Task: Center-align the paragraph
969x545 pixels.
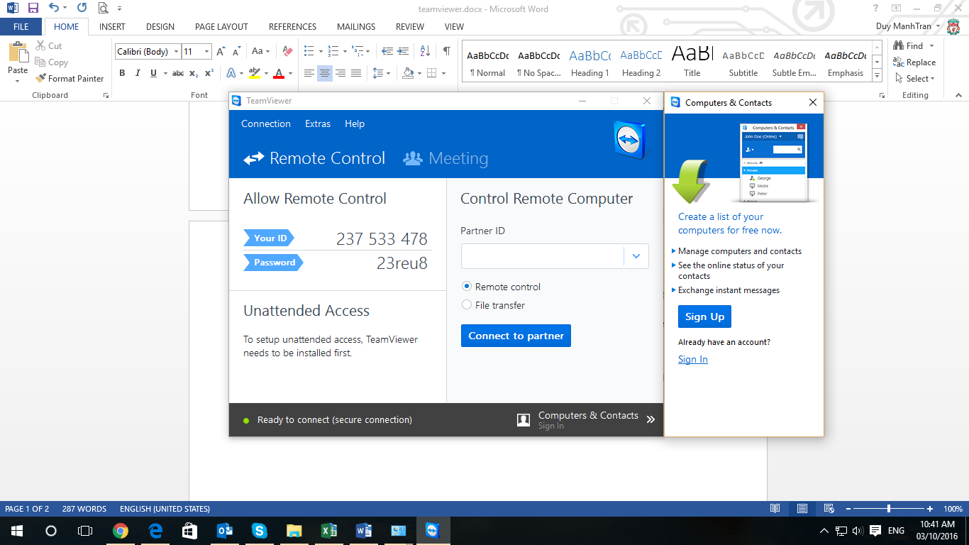Action: coord(325,73)
